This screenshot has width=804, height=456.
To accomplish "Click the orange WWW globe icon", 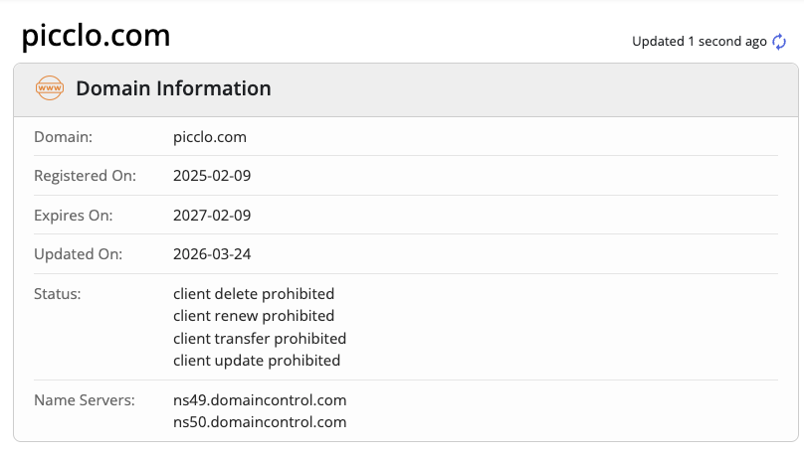I will pos(49,88).
